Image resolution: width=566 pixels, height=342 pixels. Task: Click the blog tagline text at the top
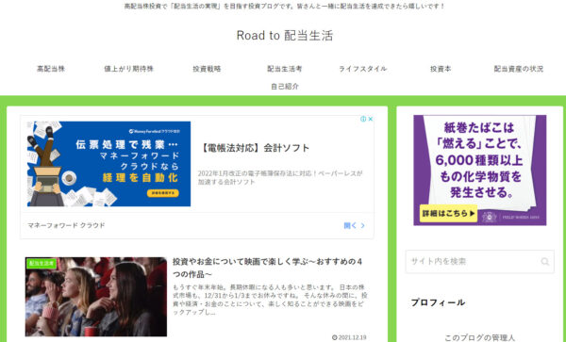pyautogui.click(x=285, y=7)
